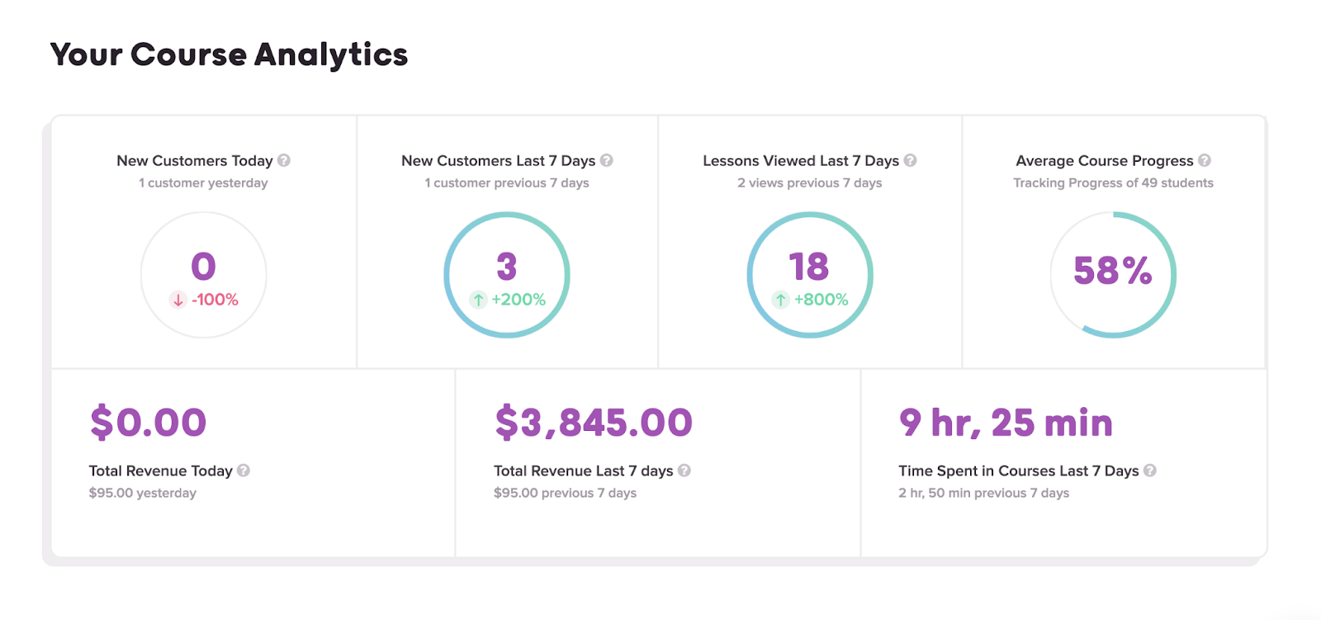Click help icon for Time Spent in Courses
Screen dimensions: 1321x620
(x=1150, y=471)
